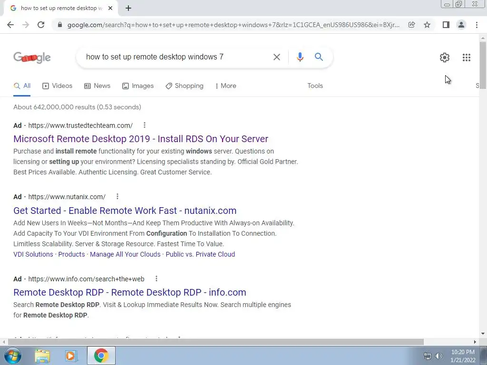Expand the More search filters menu
This screenshot has height=365, width=487.
pos(225,86)
